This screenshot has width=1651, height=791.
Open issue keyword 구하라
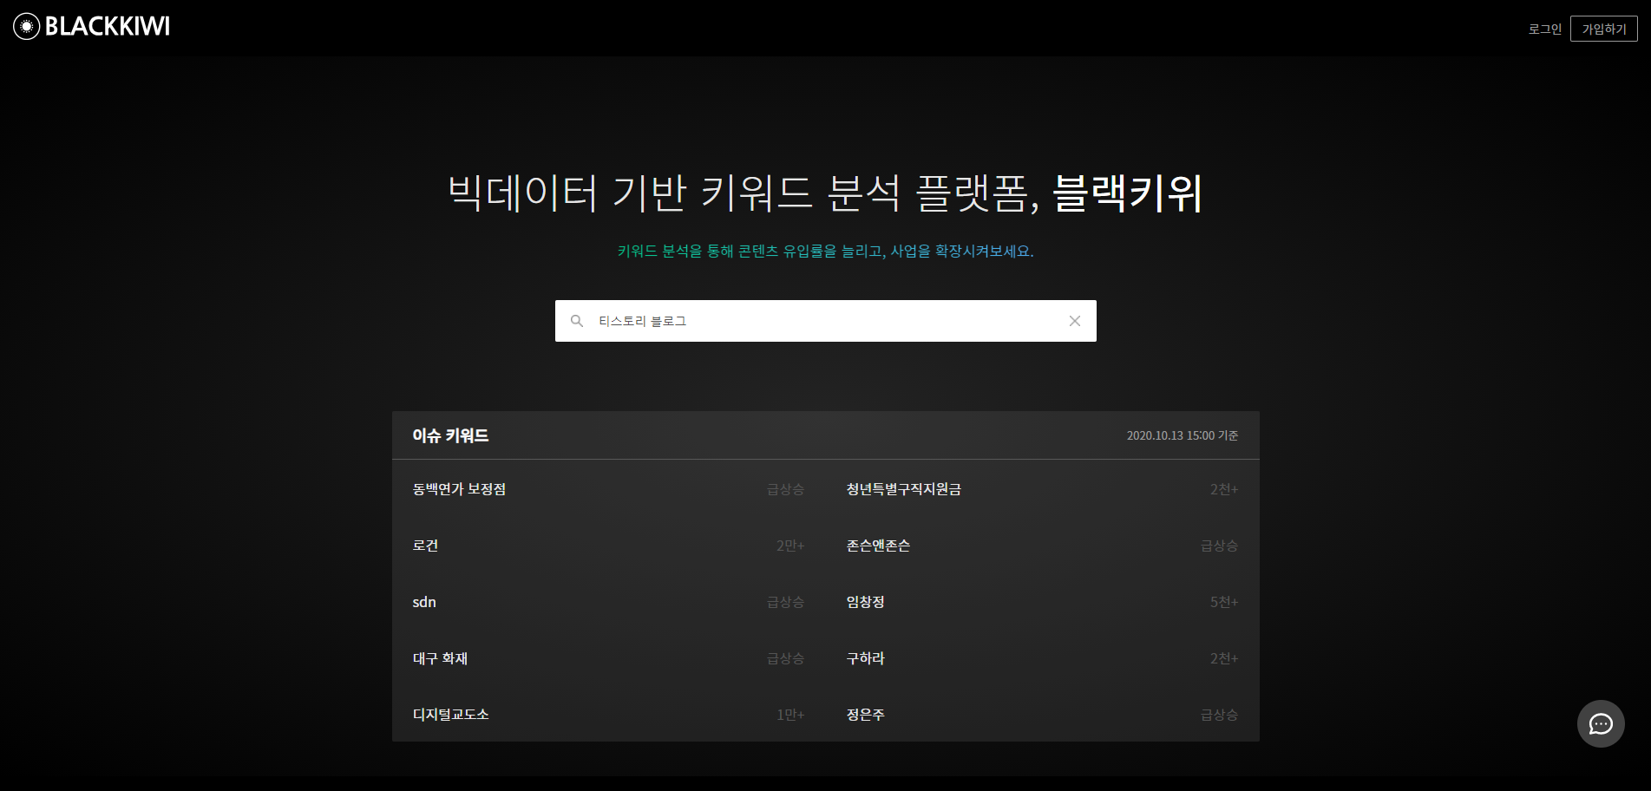(865, 658)
